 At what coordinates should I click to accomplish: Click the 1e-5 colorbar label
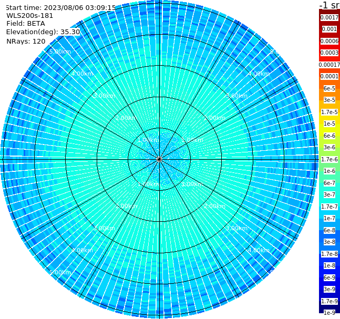(x=329, y=124)
